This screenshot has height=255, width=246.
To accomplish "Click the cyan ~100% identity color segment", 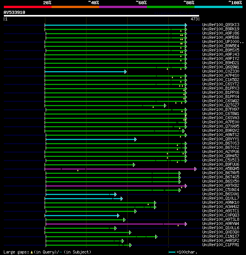I will point(218,7).
